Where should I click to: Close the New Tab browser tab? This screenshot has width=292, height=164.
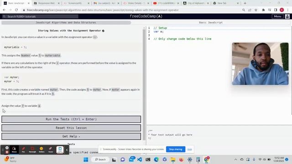(x=238, y=3)
